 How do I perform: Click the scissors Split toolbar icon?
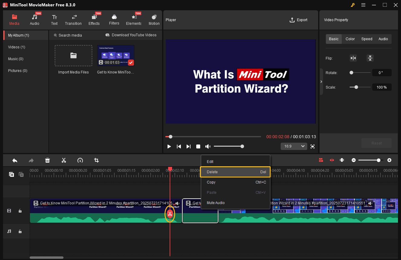click(x=64, y=160)
